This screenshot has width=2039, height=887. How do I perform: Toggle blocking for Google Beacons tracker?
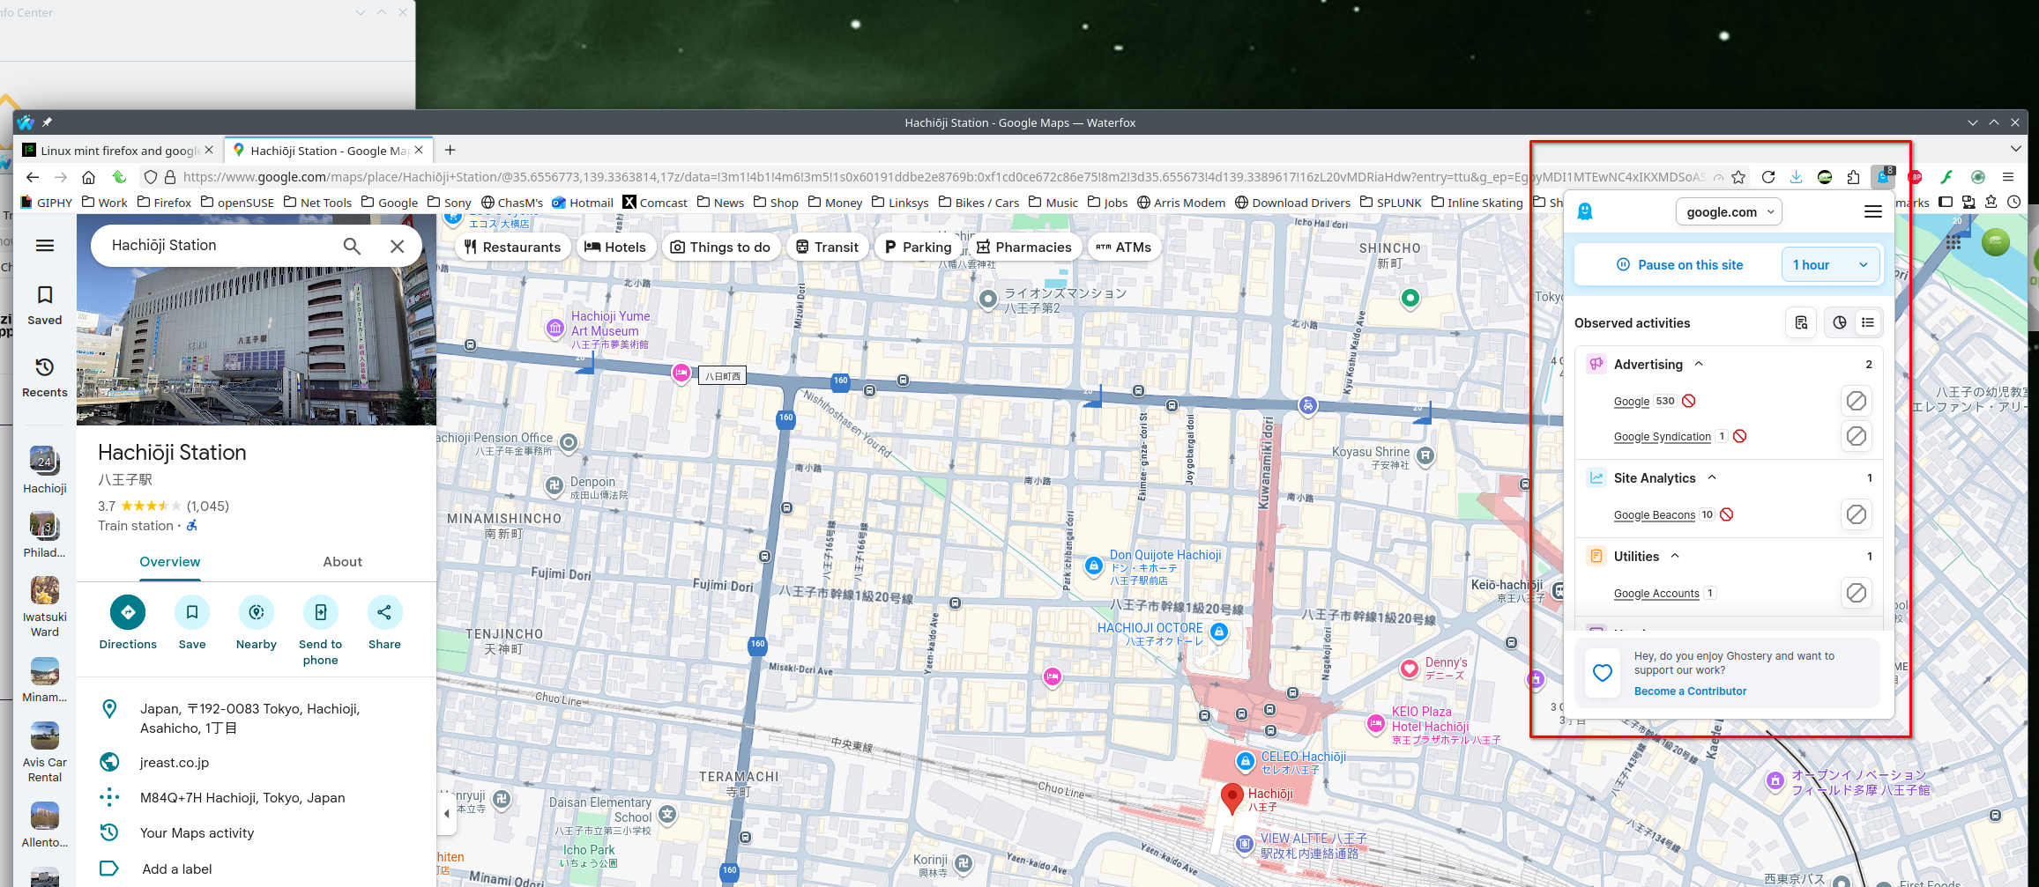[1856, 514]
